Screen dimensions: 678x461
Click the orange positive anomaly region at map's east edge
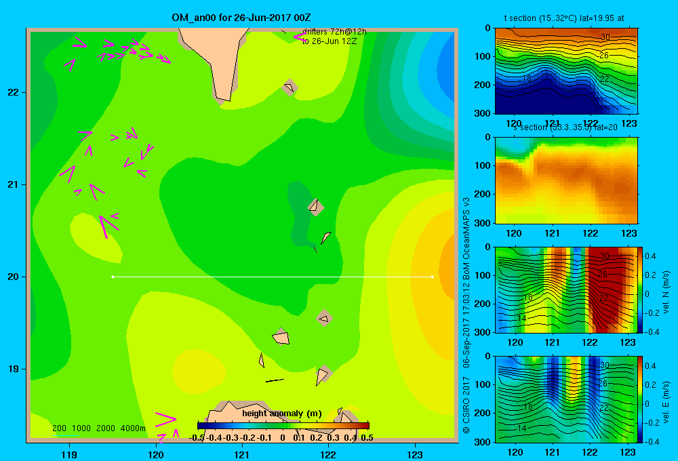point(445,268)
